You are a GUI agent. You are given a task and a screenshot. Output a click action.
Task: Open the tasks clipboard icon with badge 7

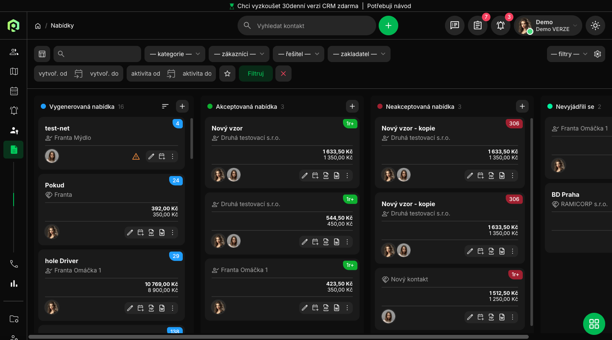pyautogui.click(x=478, y=25)
